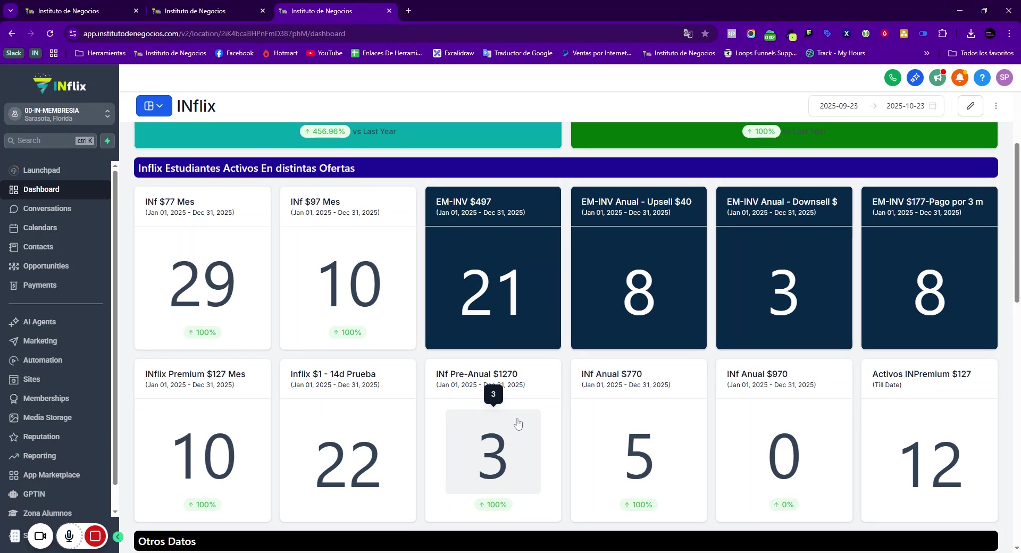
Task: Expand the 00-IN-MEMBRESIA location switcher
Action: click(60, 114)
